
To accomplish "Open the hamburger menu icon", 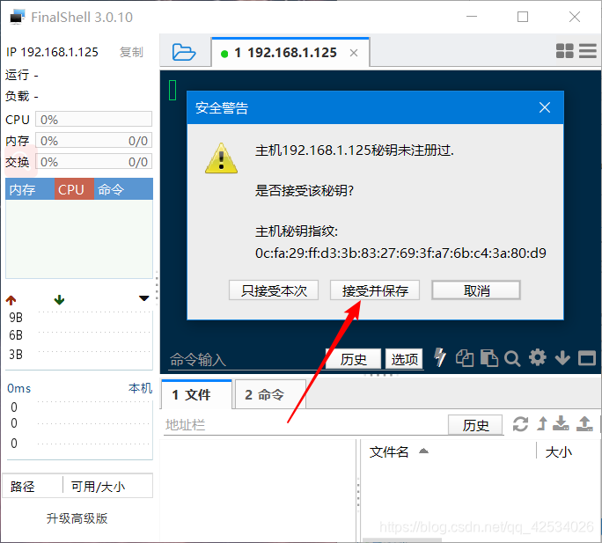I will tap(588, 51).
